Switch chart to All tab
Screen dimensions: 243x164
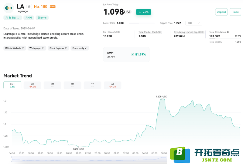click(x=112, y=85)
